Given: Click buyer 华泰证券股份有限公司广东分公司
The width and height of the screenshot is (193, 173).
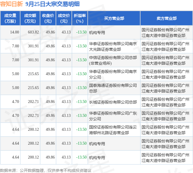Looking at the screenshot, I should point(113,116).
